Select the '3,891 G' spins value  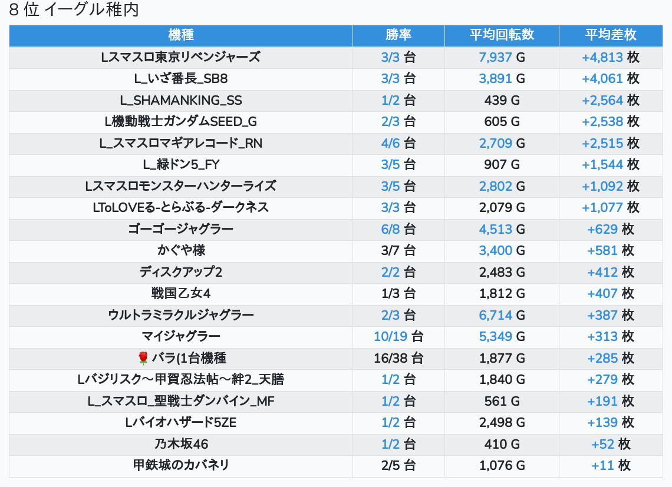502,79
